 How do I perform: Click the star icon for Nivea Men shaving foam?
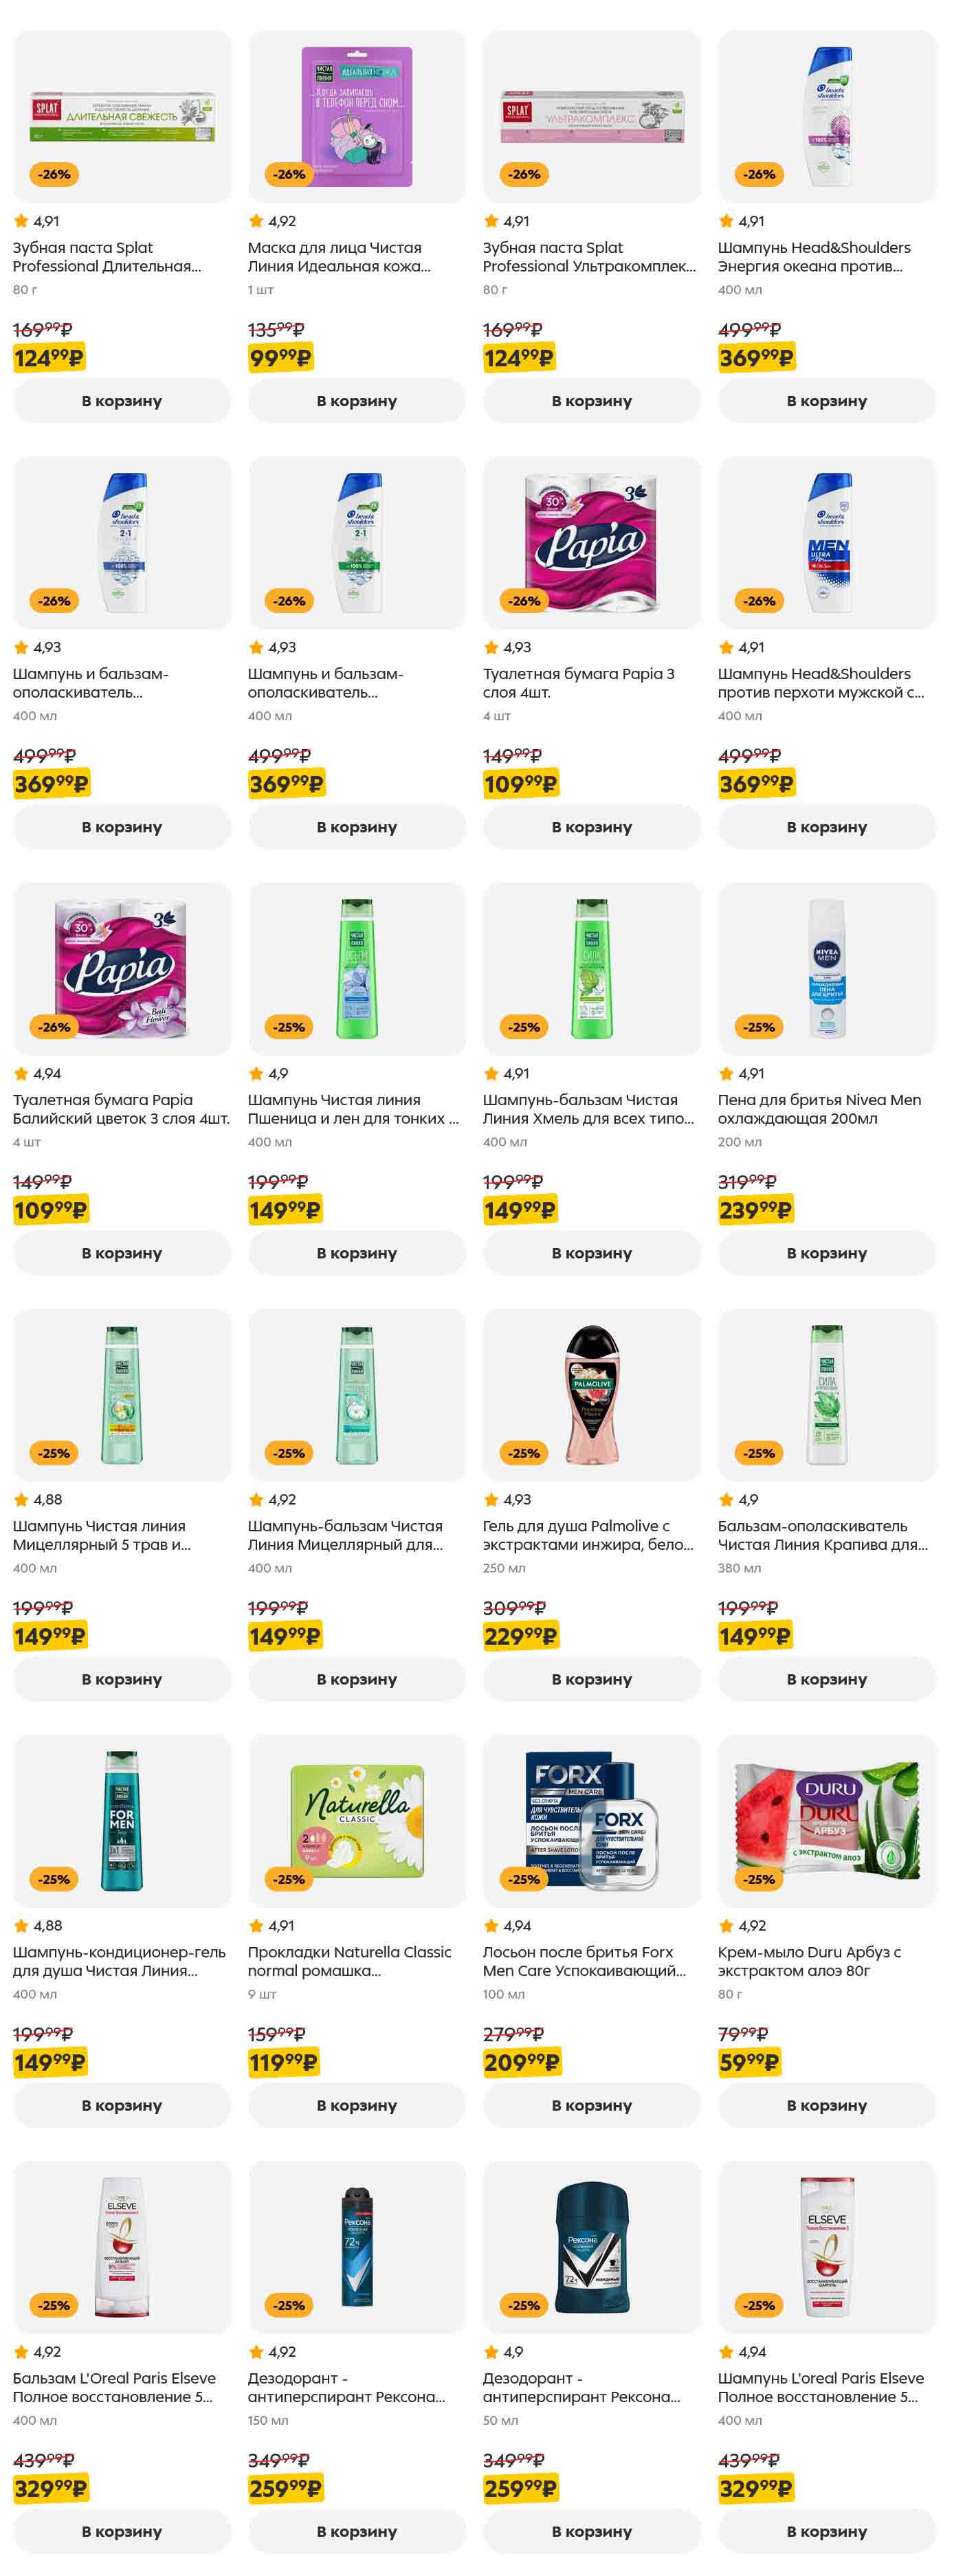click(726, 1074)
